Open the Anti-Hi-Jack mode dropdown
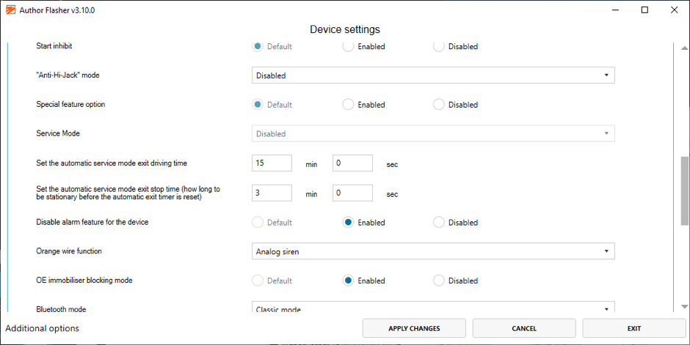 (433, 75)
